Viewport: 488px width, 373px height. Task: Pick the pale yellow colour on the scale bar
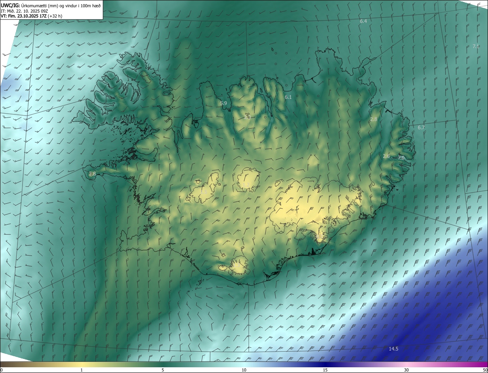(x=82, y=364)
